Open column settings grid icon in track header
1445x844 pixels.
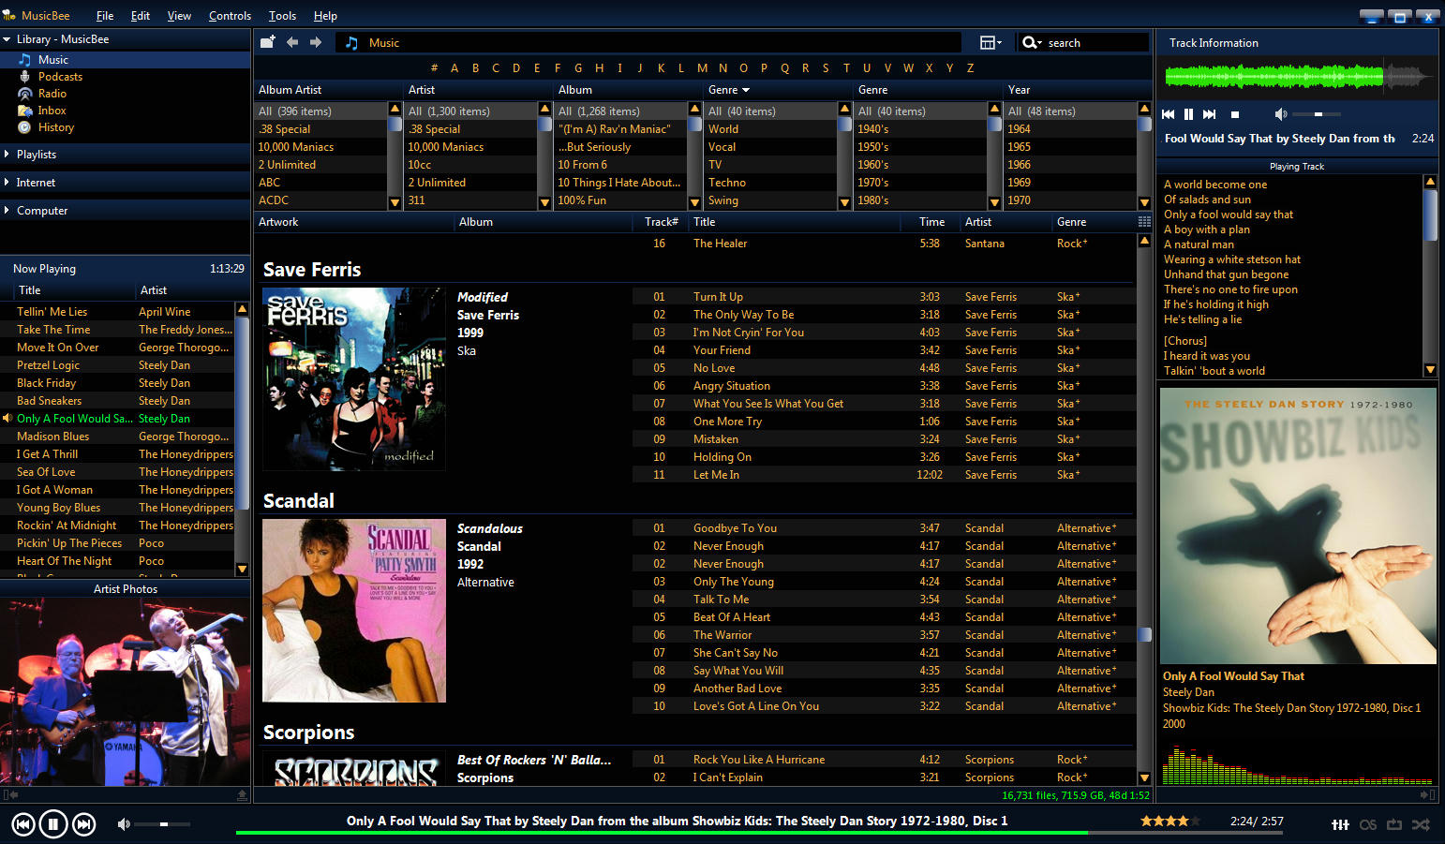[1144, 222]
